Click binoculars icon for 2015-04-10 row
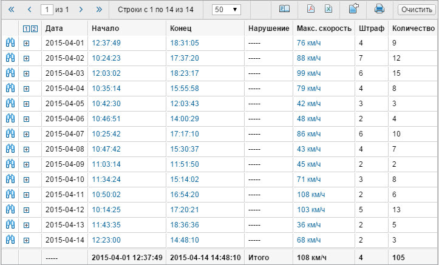Screen dimensions: 439x265 tap(10, 179)
